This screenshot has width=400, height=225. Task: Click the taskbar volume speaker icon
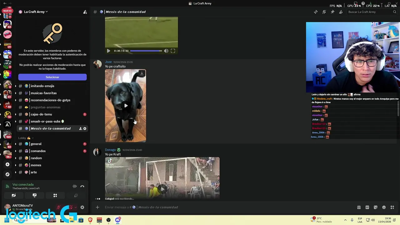373,220
